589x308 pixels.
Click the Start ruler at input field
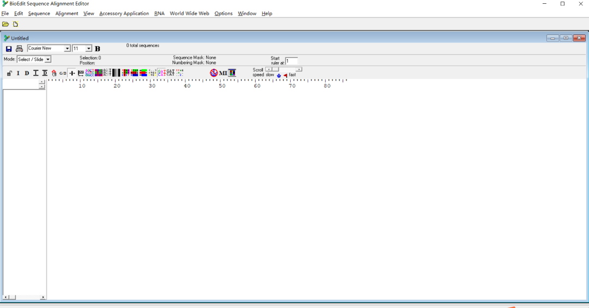point(291,61)
